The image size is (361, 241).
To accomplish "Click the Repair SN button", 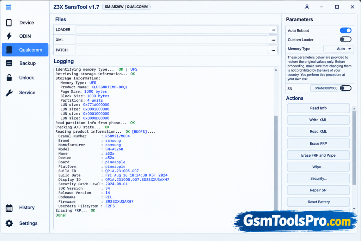I will coord(318,190).
